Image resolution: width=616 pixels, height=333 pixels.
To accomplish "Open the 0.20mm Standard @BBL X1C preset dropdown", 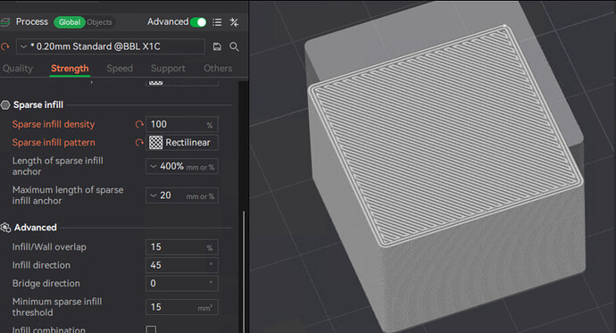I will click(x=111, y=46).
